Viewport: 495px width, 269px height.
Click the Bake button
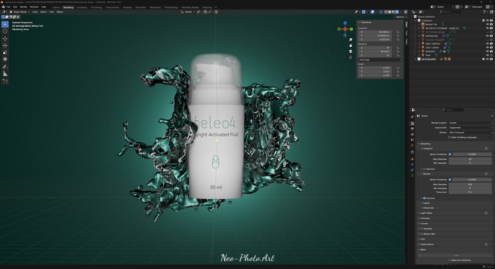[456, 255]
